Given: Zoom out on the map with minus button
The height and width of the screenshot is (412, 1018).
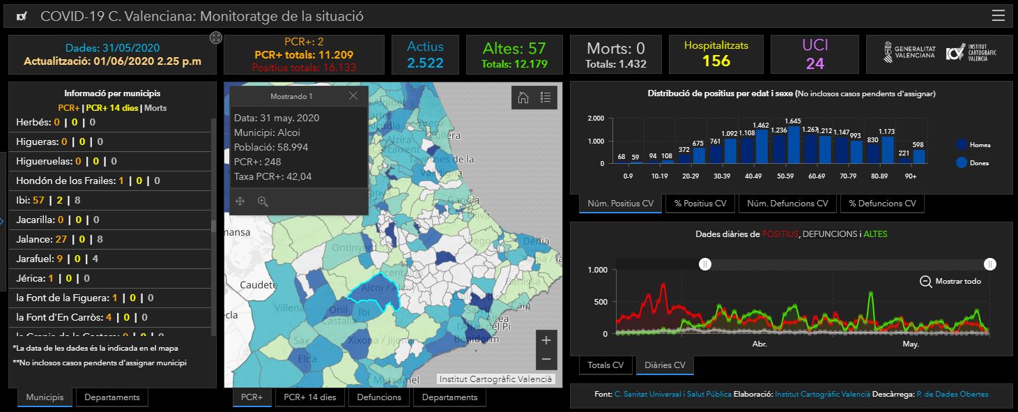Looking at the screenshot, I should [x=546, y=359].
